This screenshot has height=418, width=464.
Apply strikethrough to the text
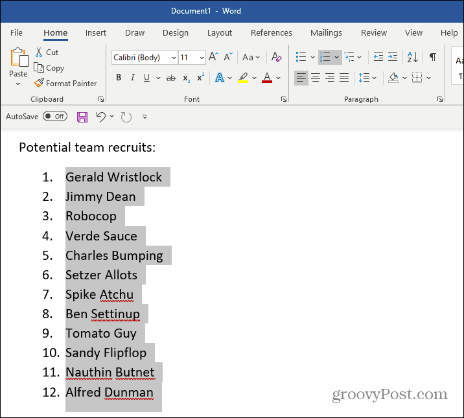(171, 78)
